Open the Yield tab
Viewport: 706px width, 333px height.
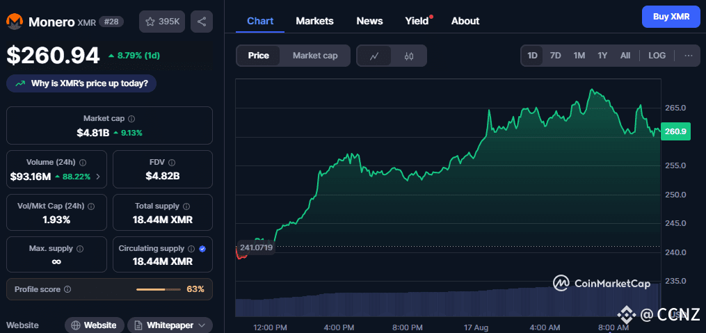(417, 21)
